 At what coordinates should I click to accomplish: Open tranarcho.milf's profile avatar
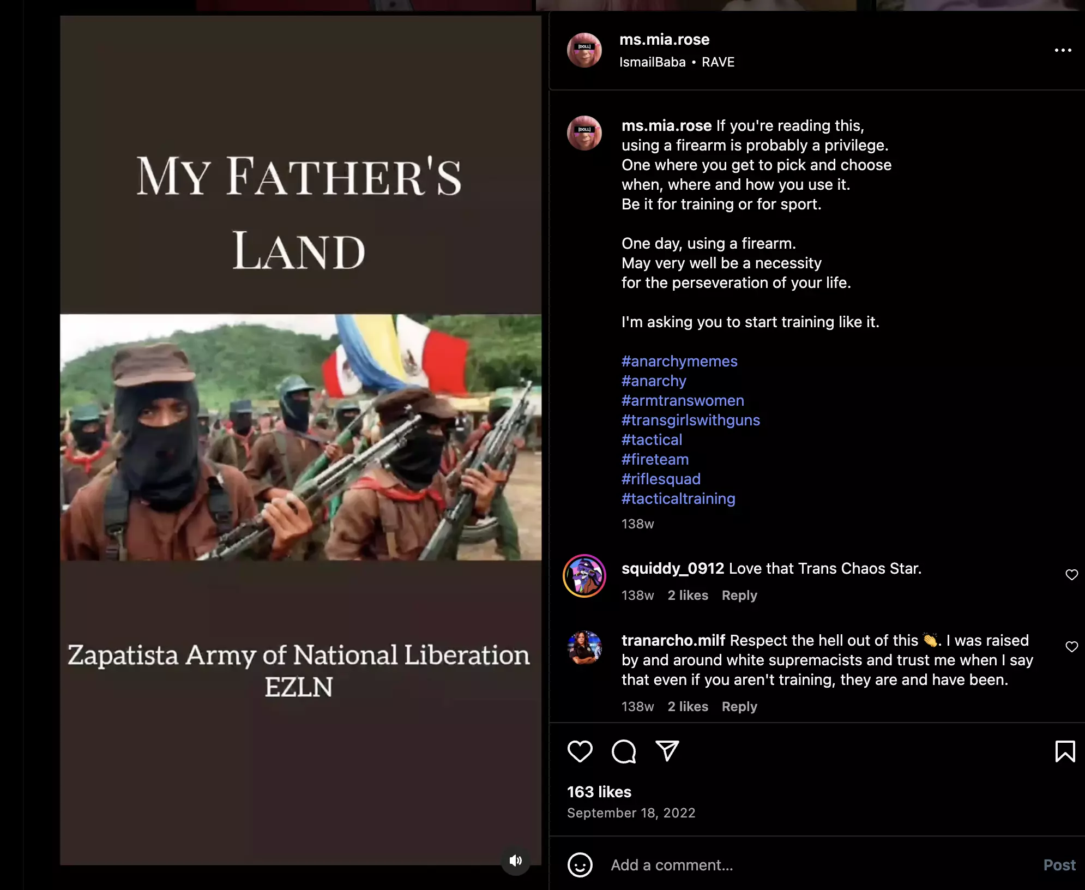click(584, 648)
